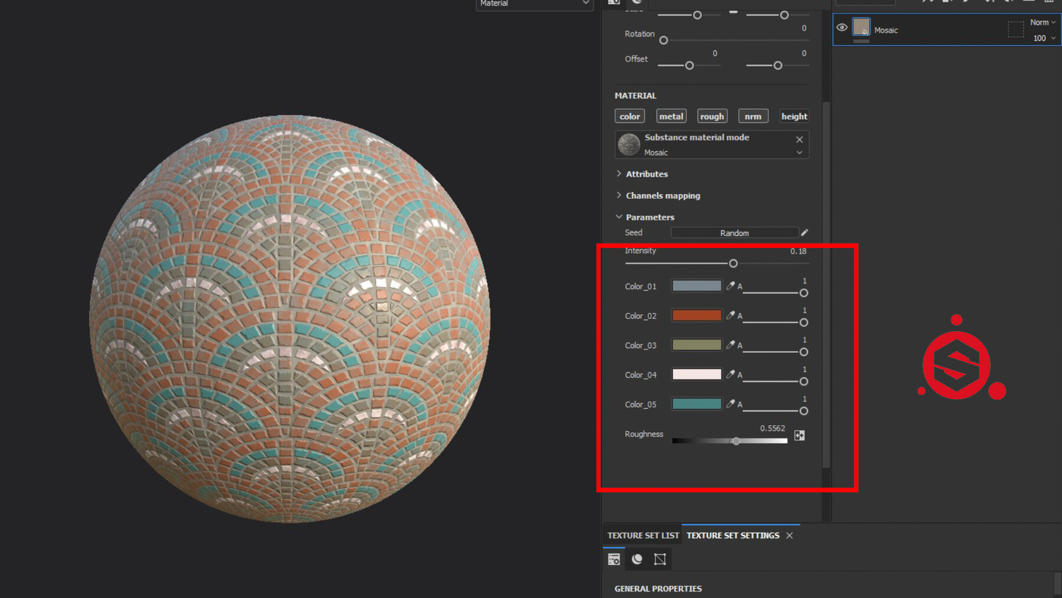Click the Color_02 orange color swatch
1062x598 pixels.
pos(696,315)
